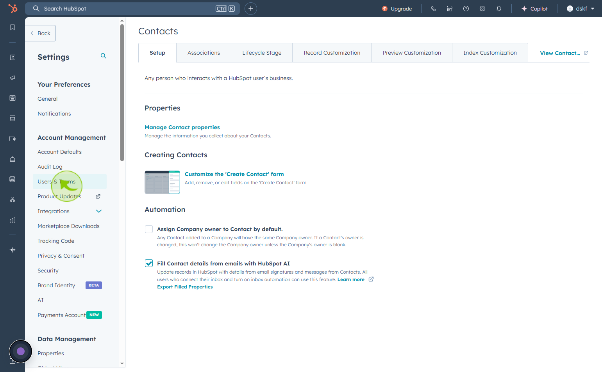The height and width of the screenshot is (372, 602).
Task: Open the Marketing megaphone icon
Action: [x=13, y=78]
